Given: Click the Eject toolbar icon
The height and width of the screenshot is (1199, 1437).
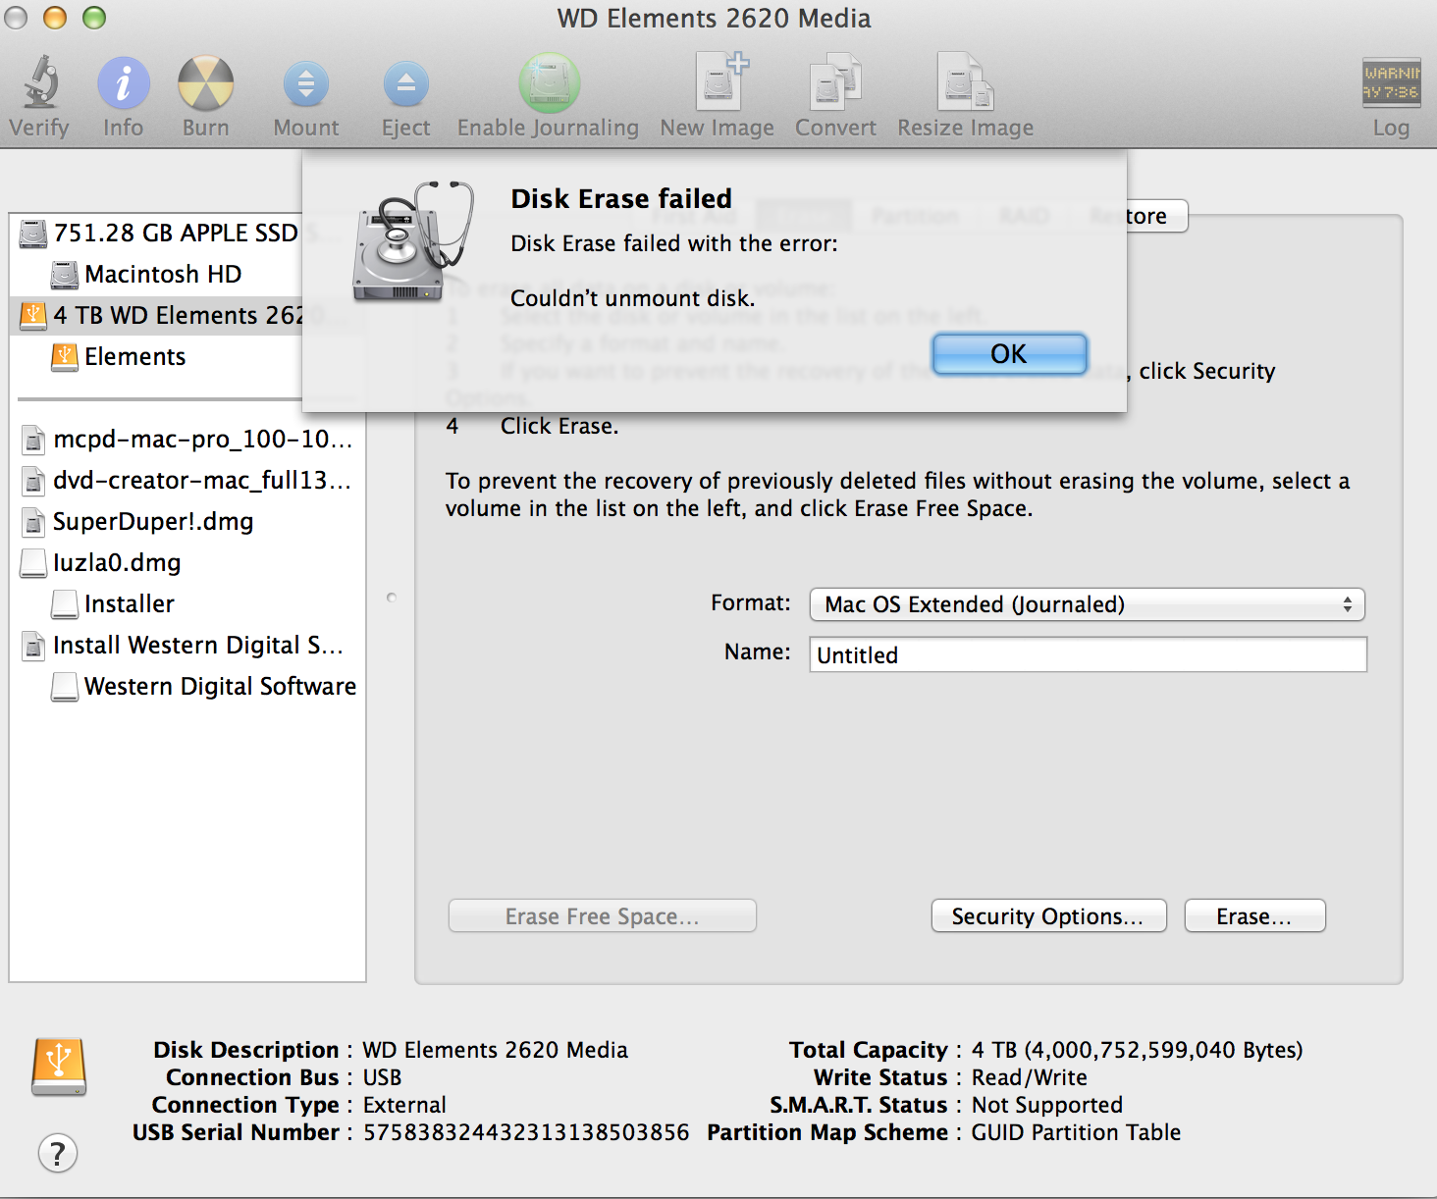Looking at the screenshot, I should [x=406, y=84].
